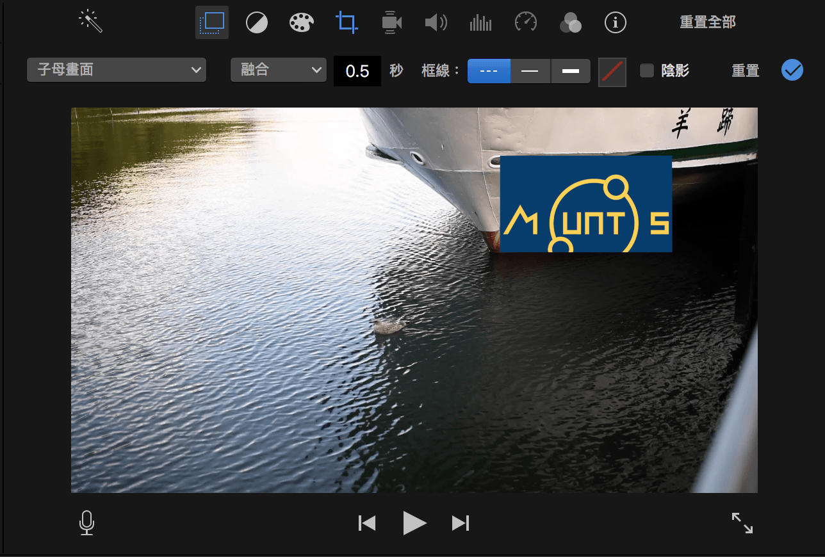Open the color correction palette
This screenshot has width=825, height=557.
pos(302,22)
